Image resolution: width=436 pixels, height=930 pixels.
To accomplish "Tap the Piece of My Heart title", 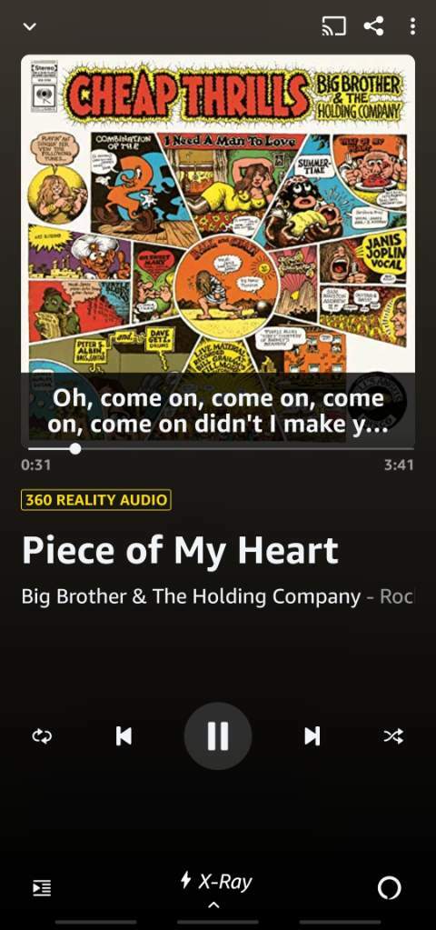I will 180,550.
